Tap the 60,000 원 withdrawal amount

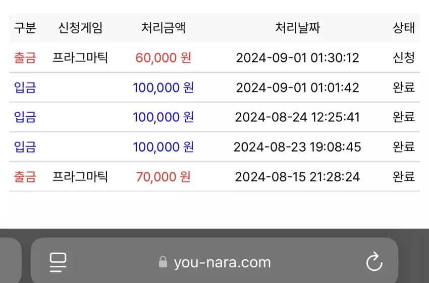164,58
